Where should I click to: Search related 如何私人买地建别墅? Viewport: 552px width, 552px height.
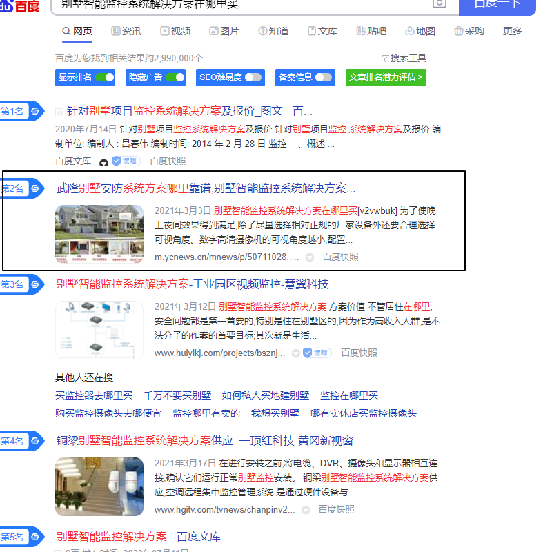tap(266, 395)
